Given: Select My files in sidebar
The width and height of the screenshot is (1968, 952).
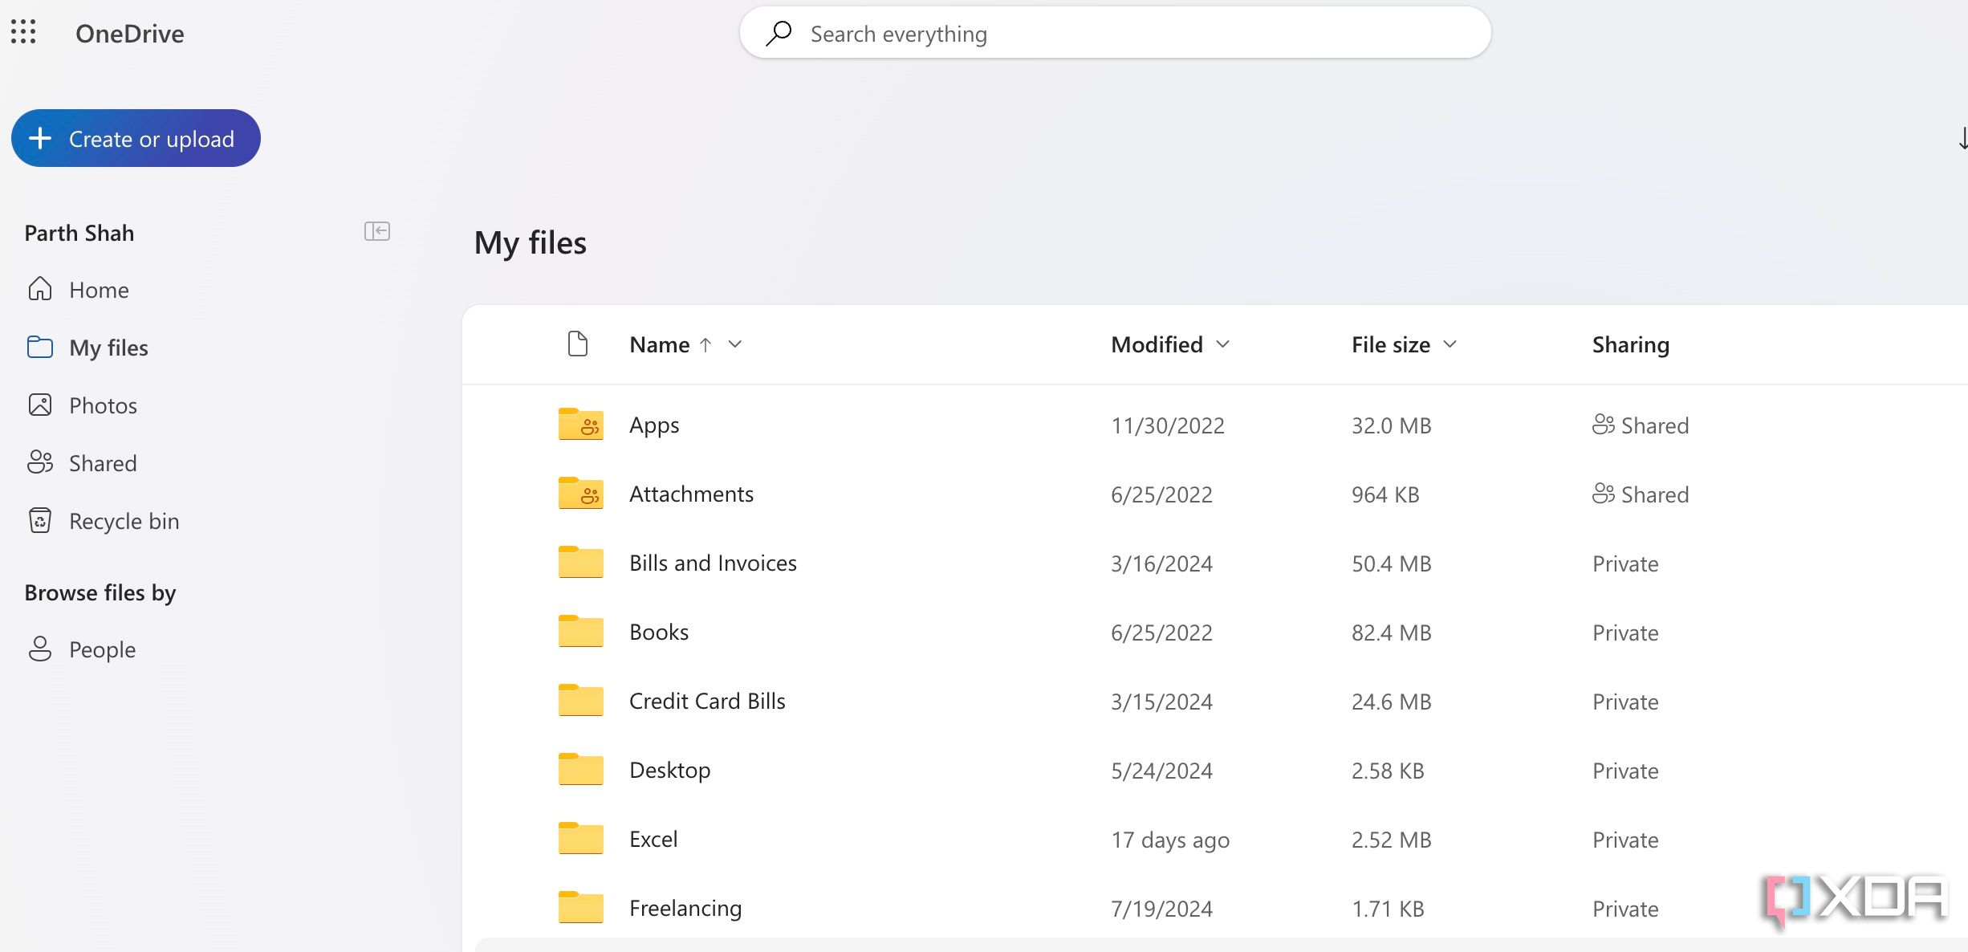Looking at the screenshot, I should (108, 348).
